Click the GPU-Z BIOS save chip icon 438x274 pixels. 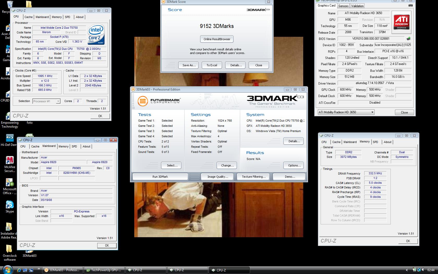point(408,39)
